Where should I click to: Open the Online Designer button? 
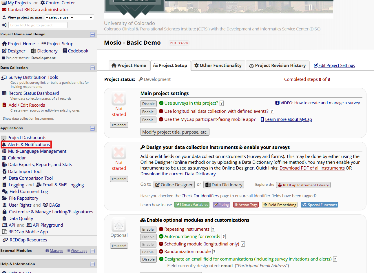(x=174, y=185)
